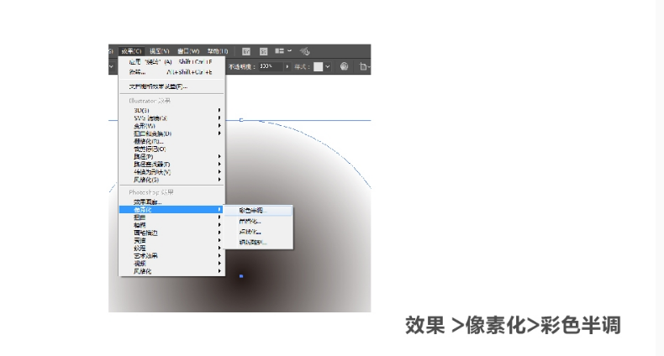Image resolution: width=664 pixels, height=356 pixels.
Task: Choose 晶格化... in the submenu
Action: coord(258,221)
